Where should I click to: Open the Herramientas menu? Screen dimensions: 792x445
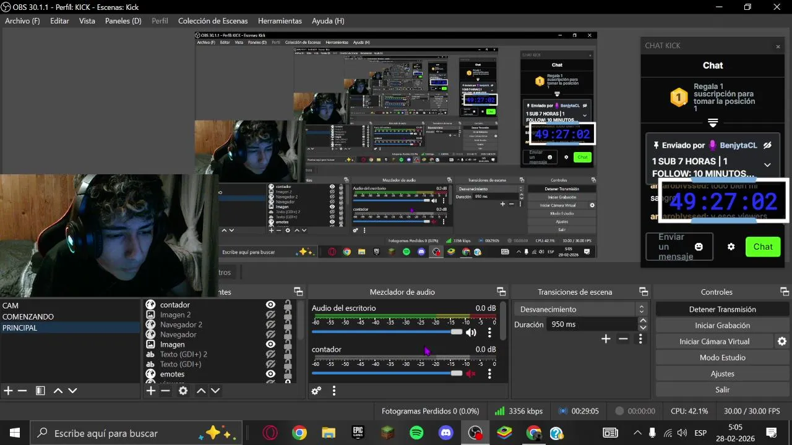[280, 21]
